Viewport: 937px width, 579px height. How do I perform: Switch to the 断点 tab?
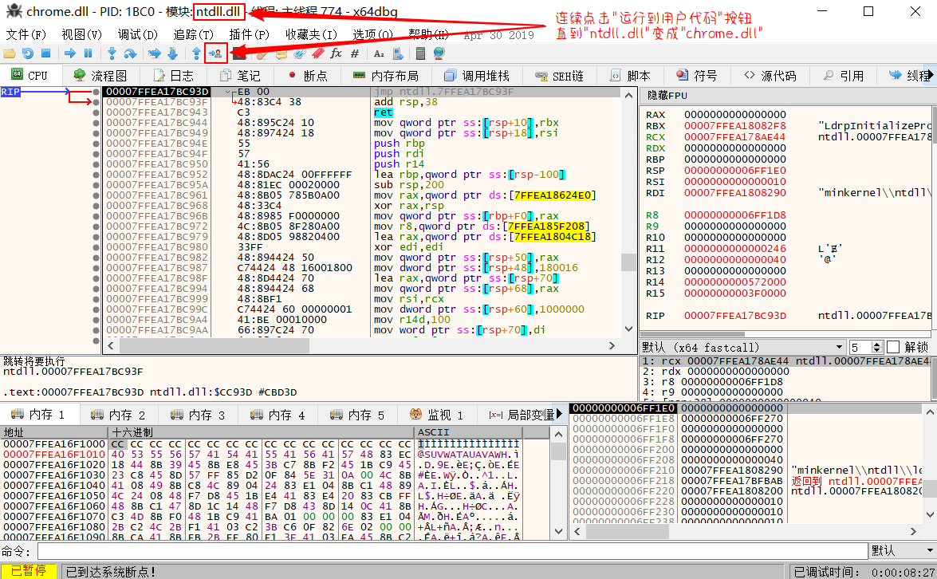click(307, 75)
